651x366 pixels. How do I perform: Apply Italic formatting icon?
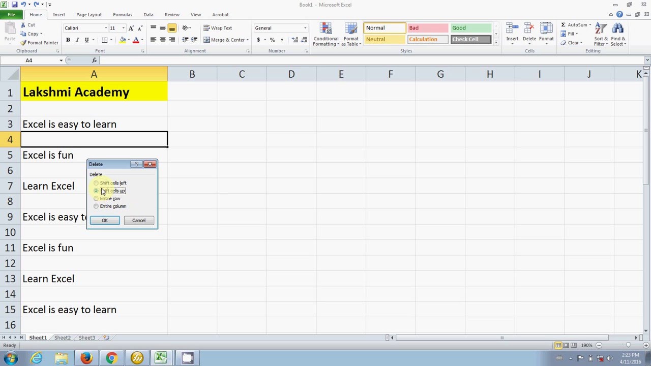[x=77, y=40]
